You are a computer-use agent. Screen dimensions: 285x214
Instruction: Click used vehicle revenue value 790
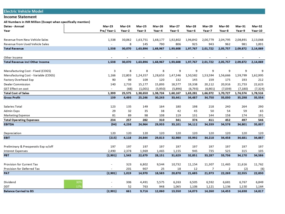click(162, 44)
